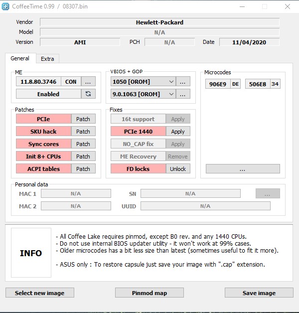The image size is (299, 313).
Task: Select the 506E8 microcode entry
Action: coord(258,84)
